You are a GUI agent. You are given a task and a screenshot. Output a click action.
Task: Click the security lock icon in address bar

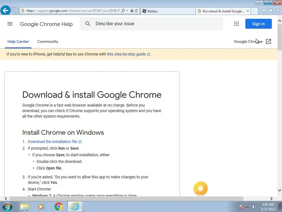(132, 11)
